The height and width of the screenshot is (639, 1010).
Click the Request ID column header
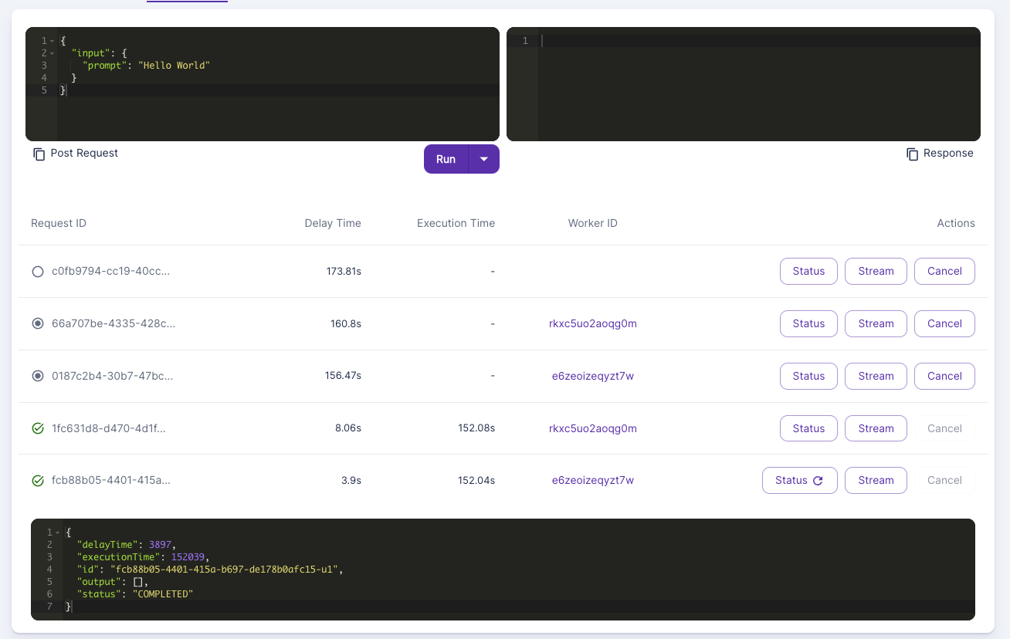(59, 224)
